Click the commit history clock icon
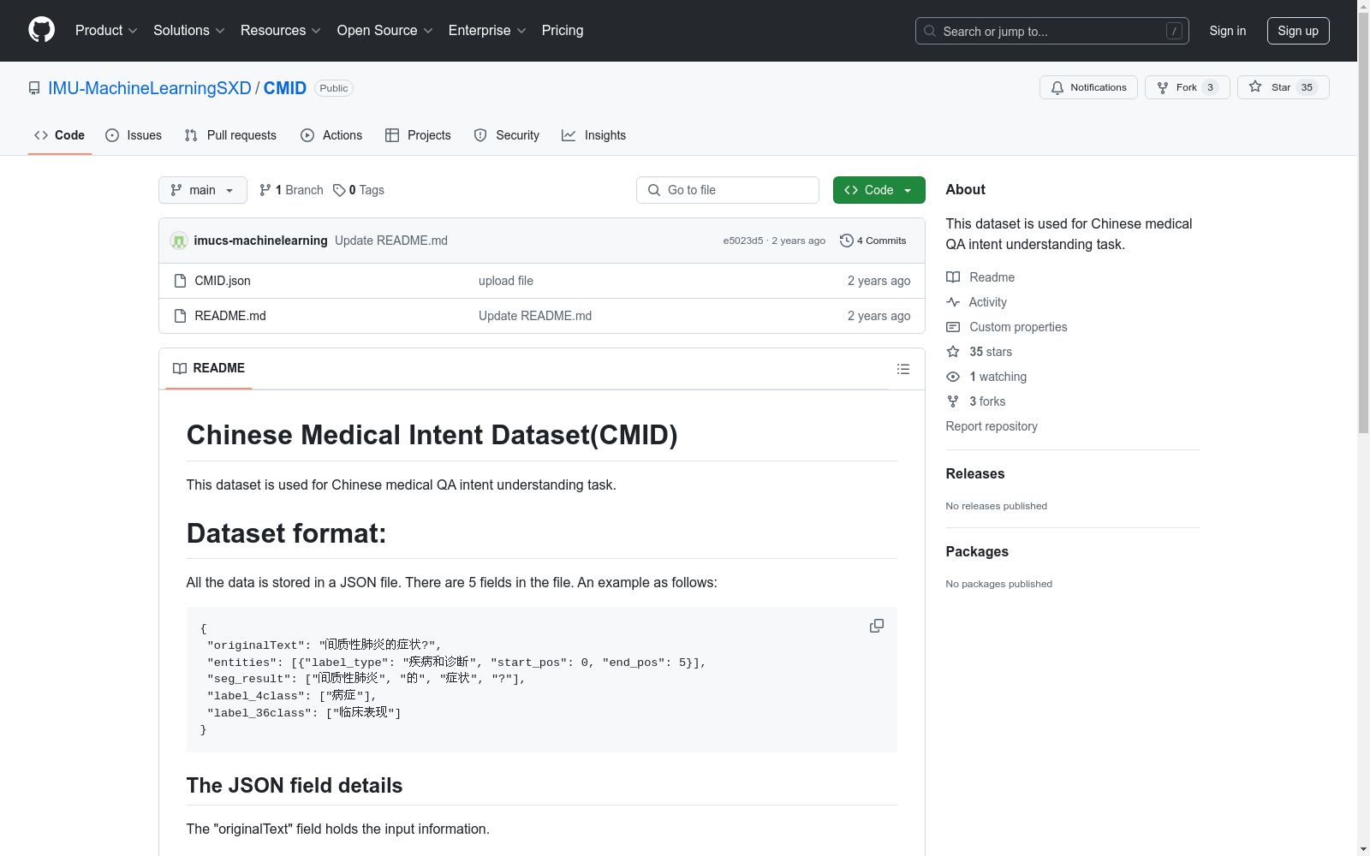Image resolution: width=1370 pixels, height=856 pixels. pos(846,241)
